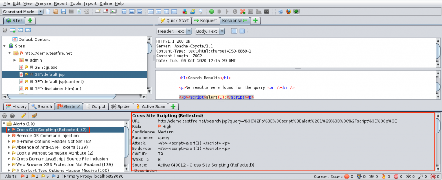The width and height of the screenshot is (442, 180).
Task: Open the ZAP User Guide help icon
Action: click(281, 12)
